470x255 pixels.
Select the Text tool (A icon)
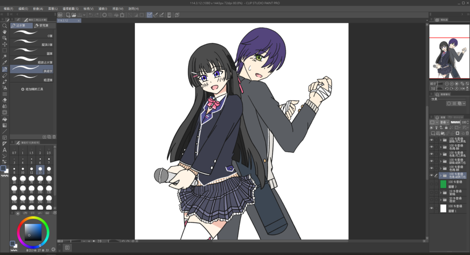(5, 150)
